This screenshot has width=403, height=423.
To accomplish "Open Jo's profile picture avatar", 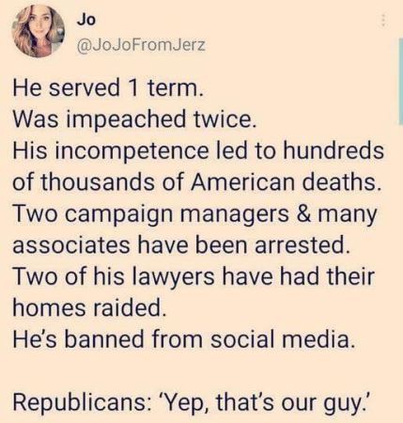I will point(38,31).
